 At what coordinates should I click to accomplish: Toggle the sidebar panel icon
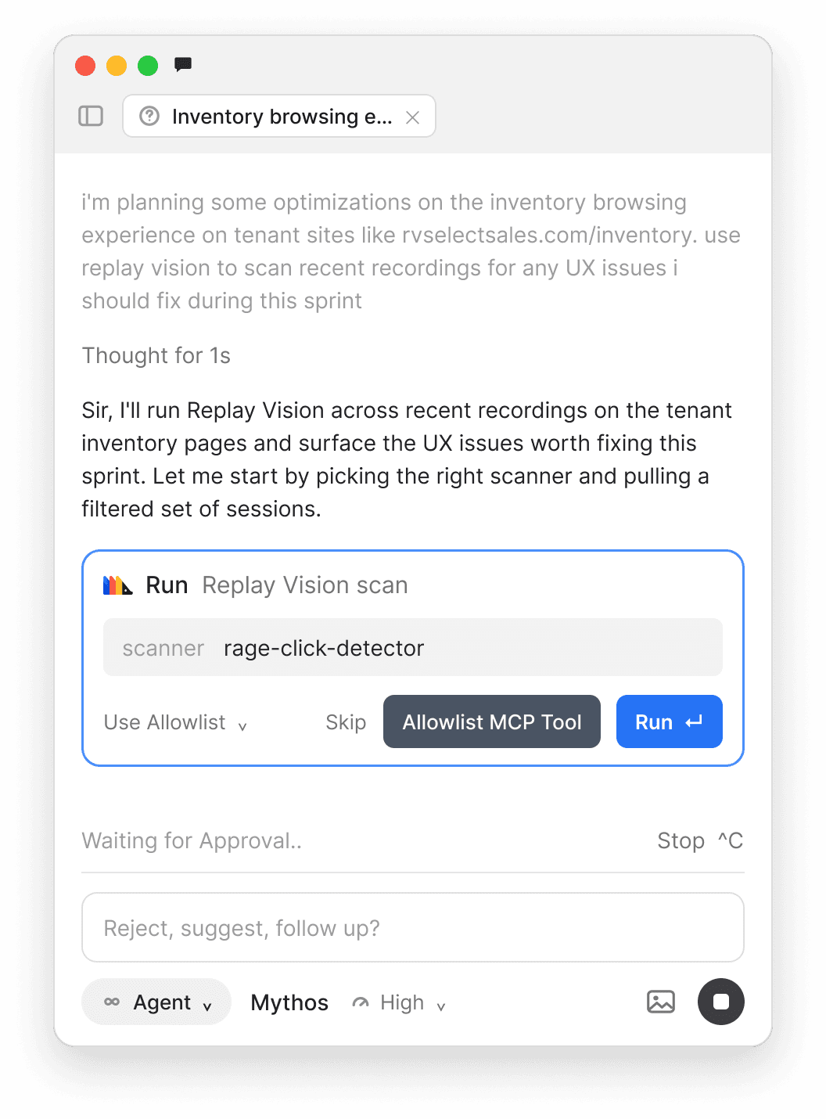(x=91, y=116)
